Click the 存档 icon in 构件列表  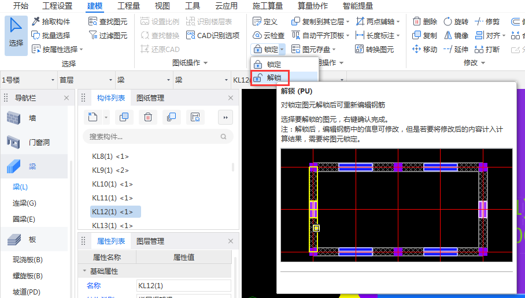pos(195,117)
